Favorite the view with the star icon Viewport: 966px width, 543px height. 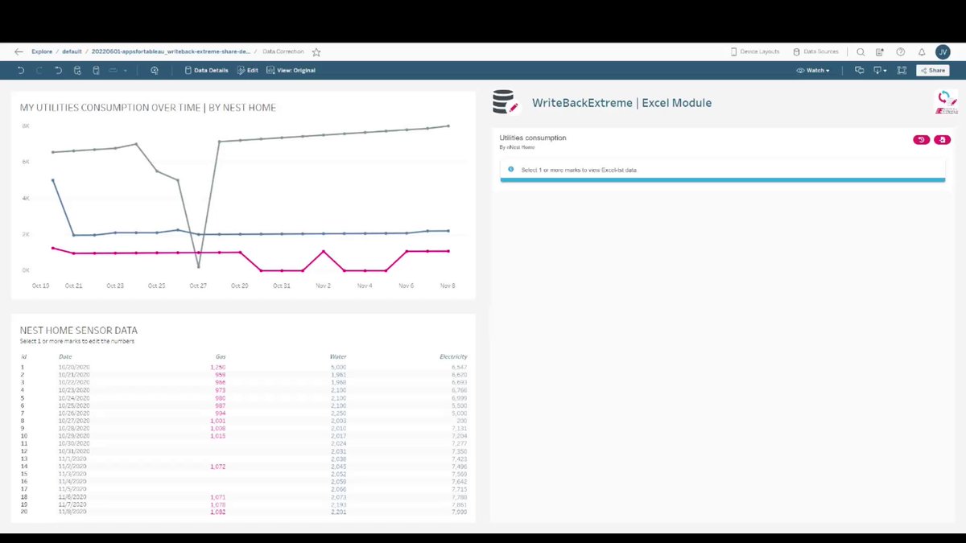point(316,51)
